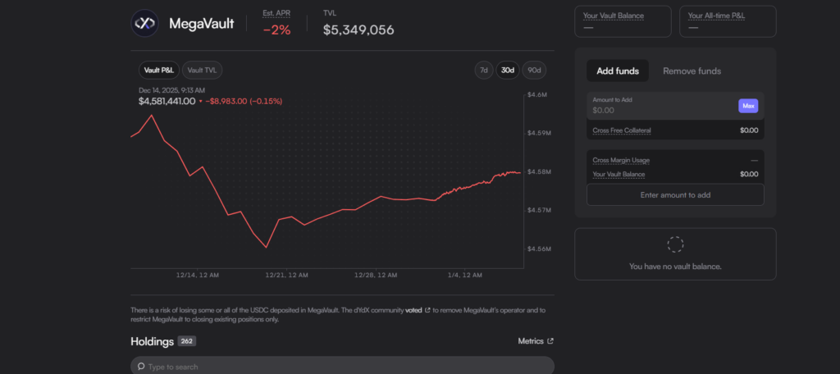Click the dashed circle empty-balance icon

(x=675, y=244)
